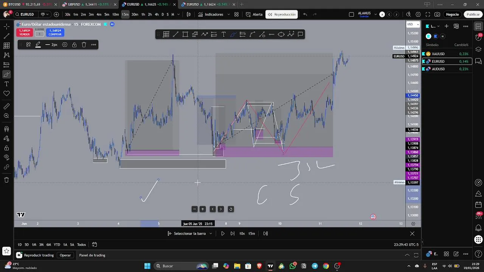Open the object tree layers icon on right edge

(478, 49)
